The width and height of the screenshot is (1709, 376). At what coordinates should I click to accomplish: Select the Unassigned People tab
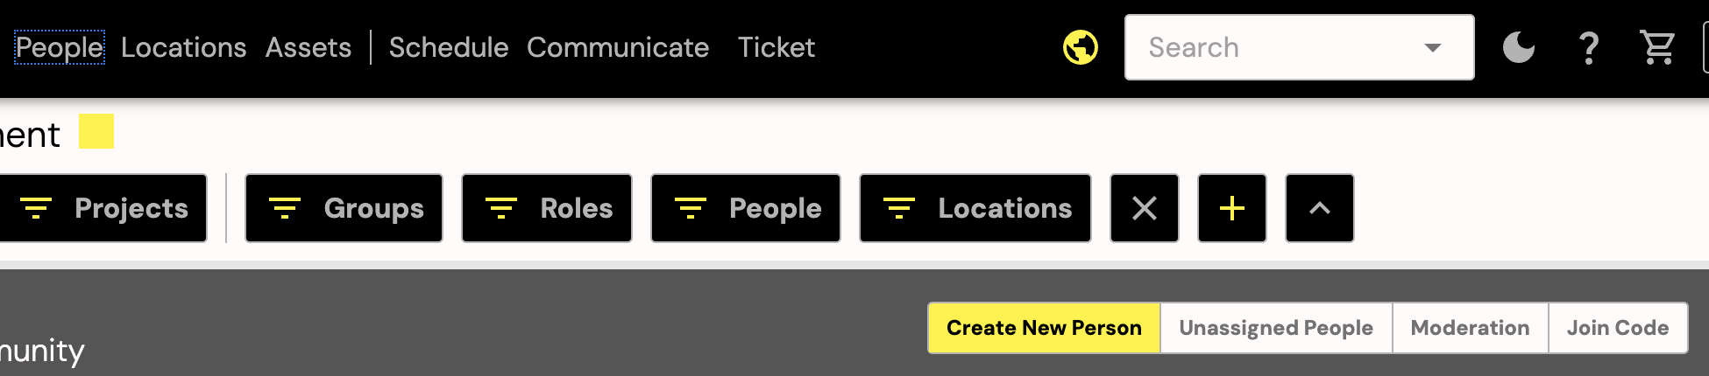[x=1276, y=328]
